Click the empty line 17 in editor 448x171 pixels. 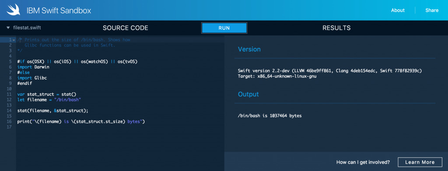click(120, 127)
